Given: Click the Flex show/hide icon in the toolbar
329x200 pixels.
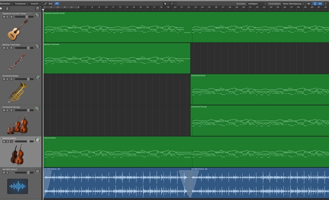Looking at the screenshot, I should point(51,4).
